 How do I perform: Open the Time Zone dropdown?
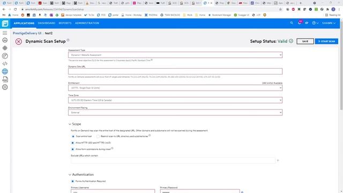[x=175, y=100]
